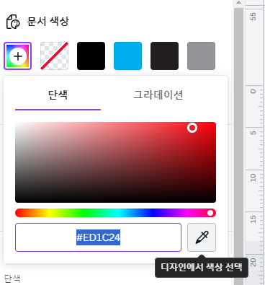This screenshot has height=285, width=265.
Task: Click the eyedropper pick-from-design button
Action: click(202, 237)
